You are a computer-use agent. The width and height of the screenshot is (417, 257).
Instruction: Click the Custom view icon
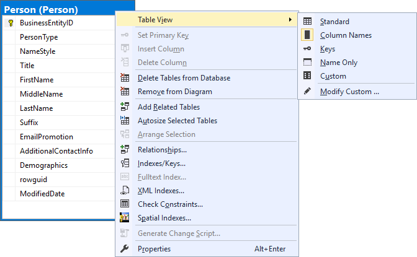(x=307, y=76)
